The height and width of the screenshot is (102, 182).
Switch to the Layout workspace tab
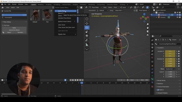[x=34, y=5]
